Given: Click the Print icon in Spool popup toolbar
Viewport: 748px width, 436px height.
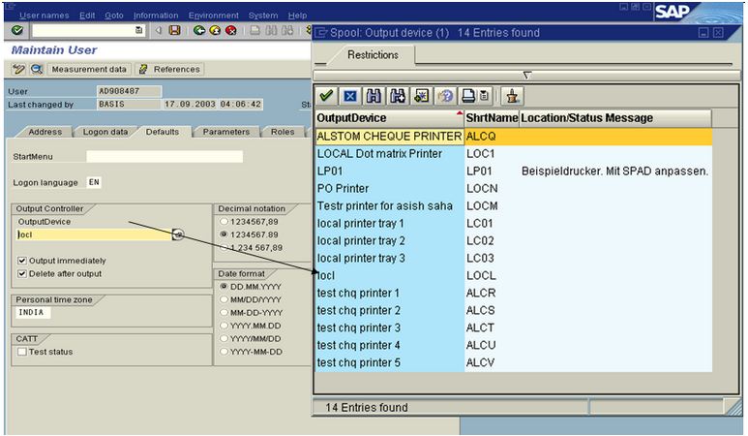Looking at the screenshot, I should 468,96.
